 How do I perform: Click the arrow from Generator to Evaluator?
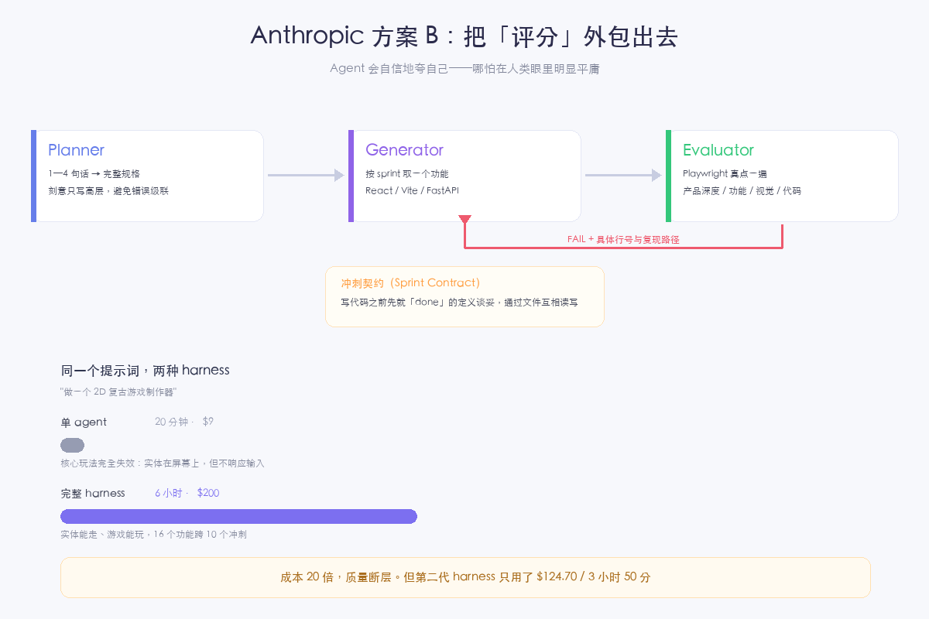coord(623,176)
